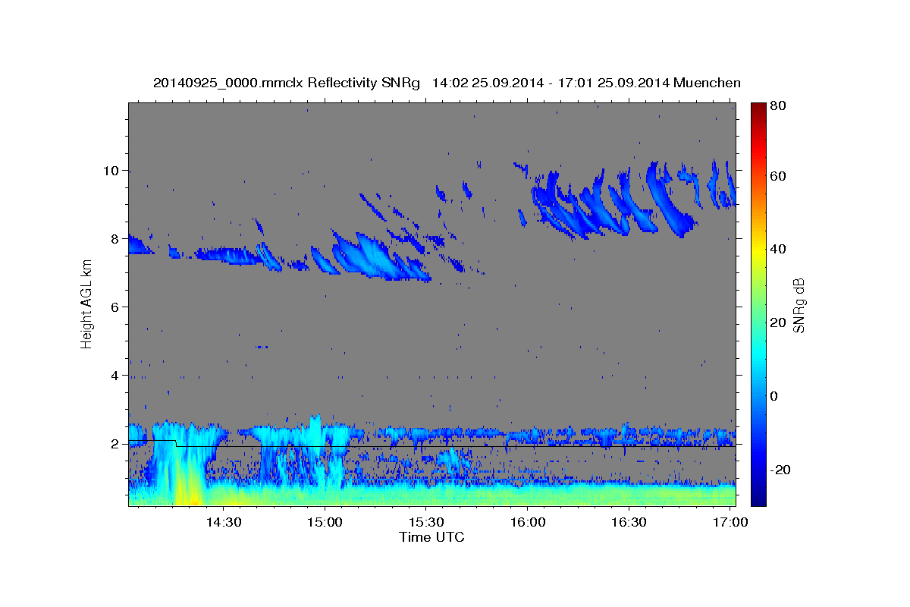Click the 14:30 time tick label
Viewport: 910px width, 607px height.
224,523
